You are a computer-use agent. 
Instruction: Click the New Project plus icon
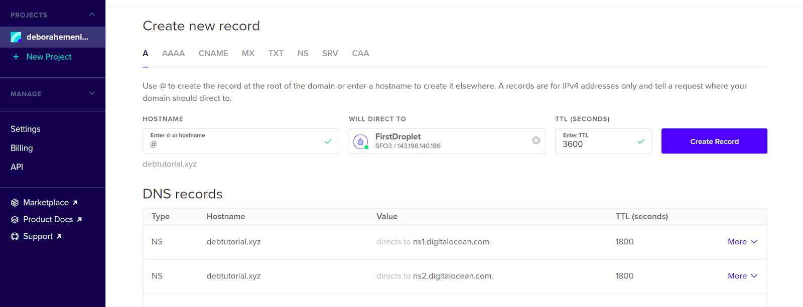[16, 57]
